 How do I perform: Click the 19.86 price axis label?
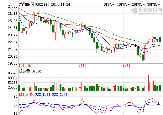[x=13, y=63]
